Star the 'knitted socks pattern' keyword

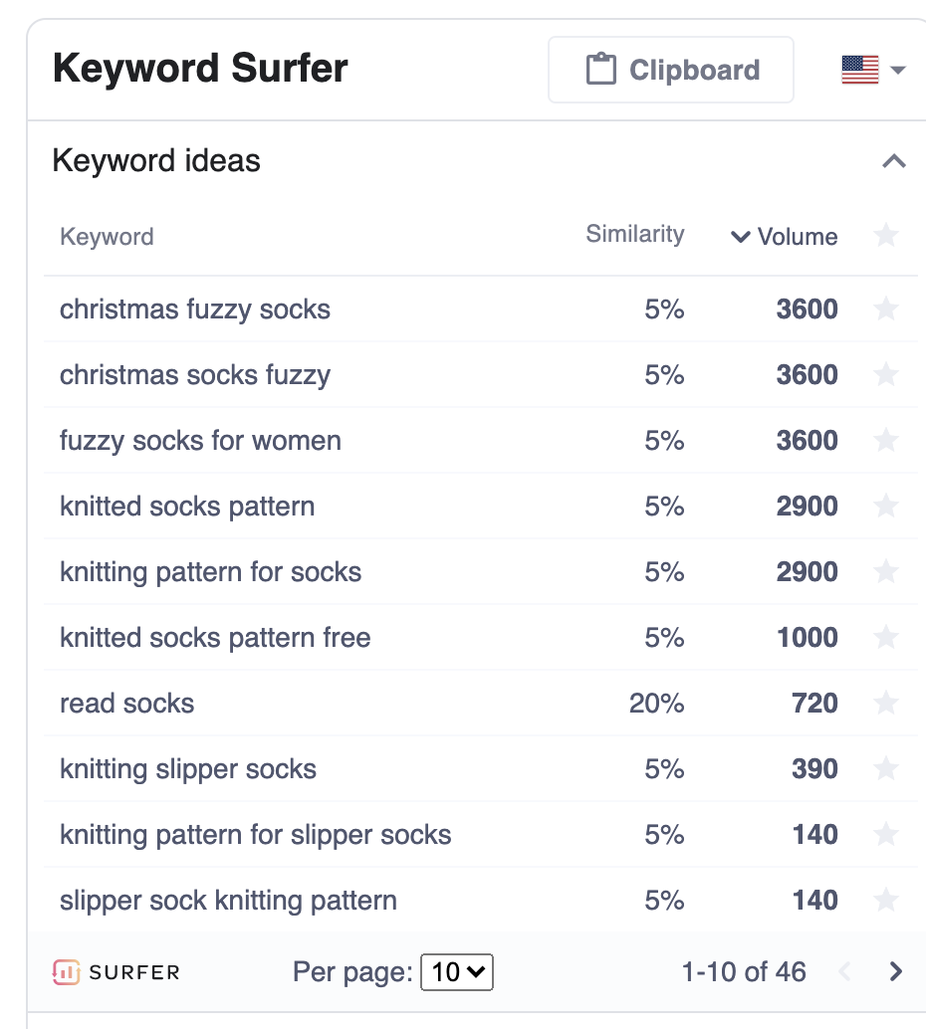coord(885,507)
